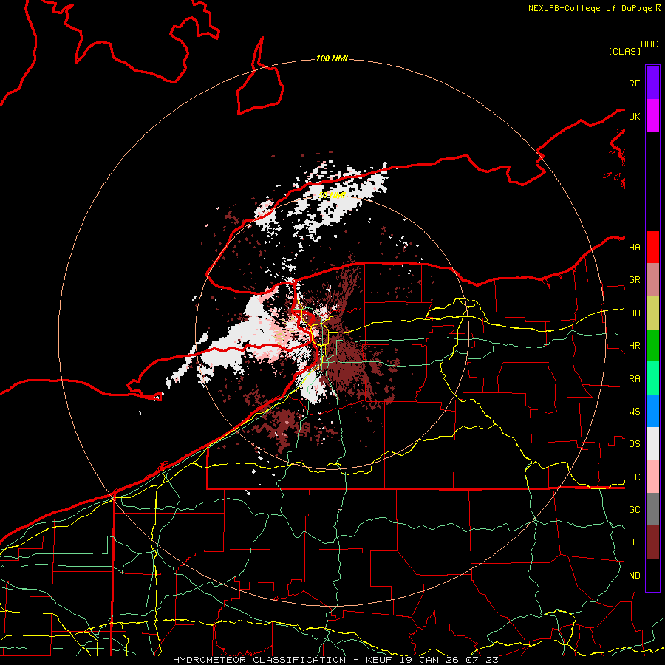Click the RA legend label

point(634,379)
